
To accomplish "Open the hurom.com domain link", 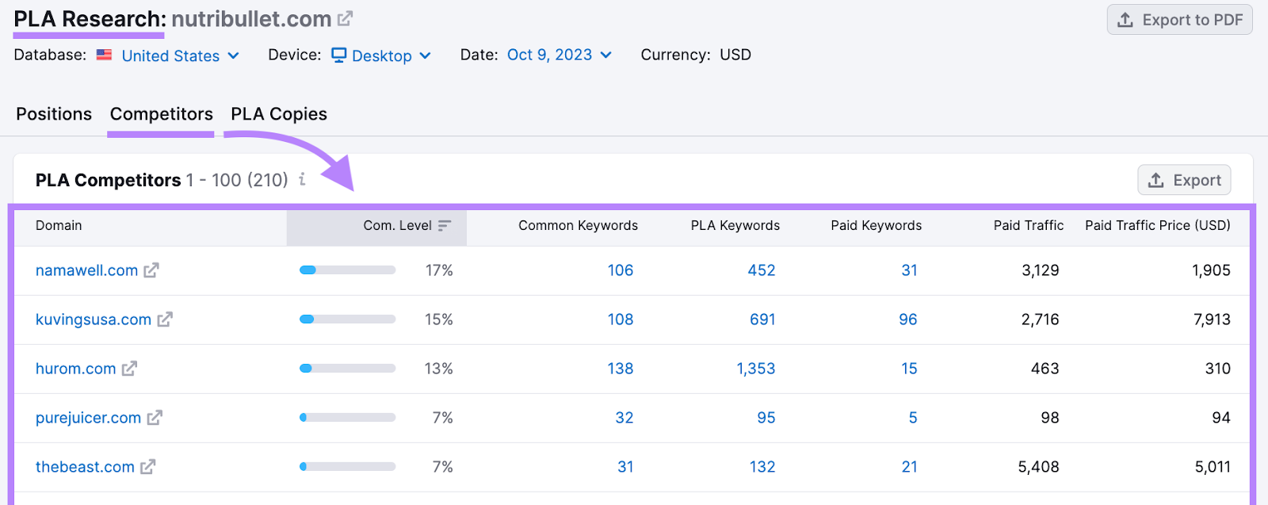I will pyautogui.click(x=76, y=369).
